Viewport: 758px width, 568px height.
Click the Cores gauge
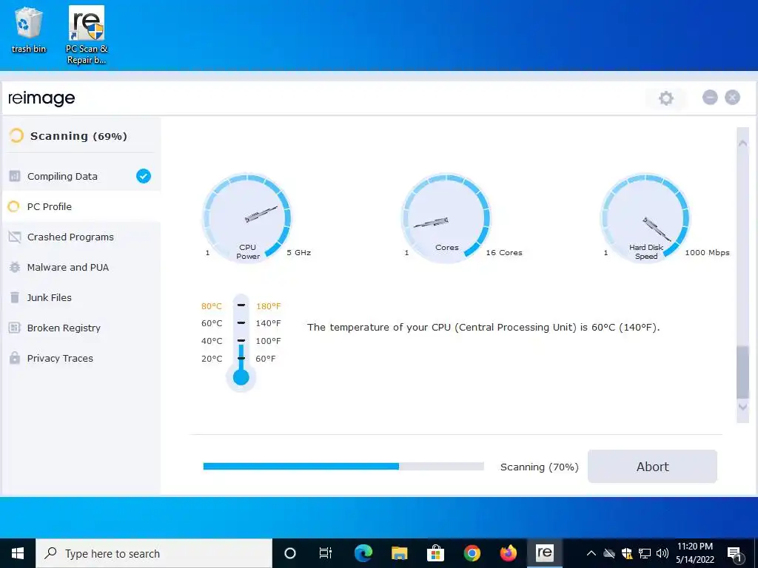(x=446, y=218)
